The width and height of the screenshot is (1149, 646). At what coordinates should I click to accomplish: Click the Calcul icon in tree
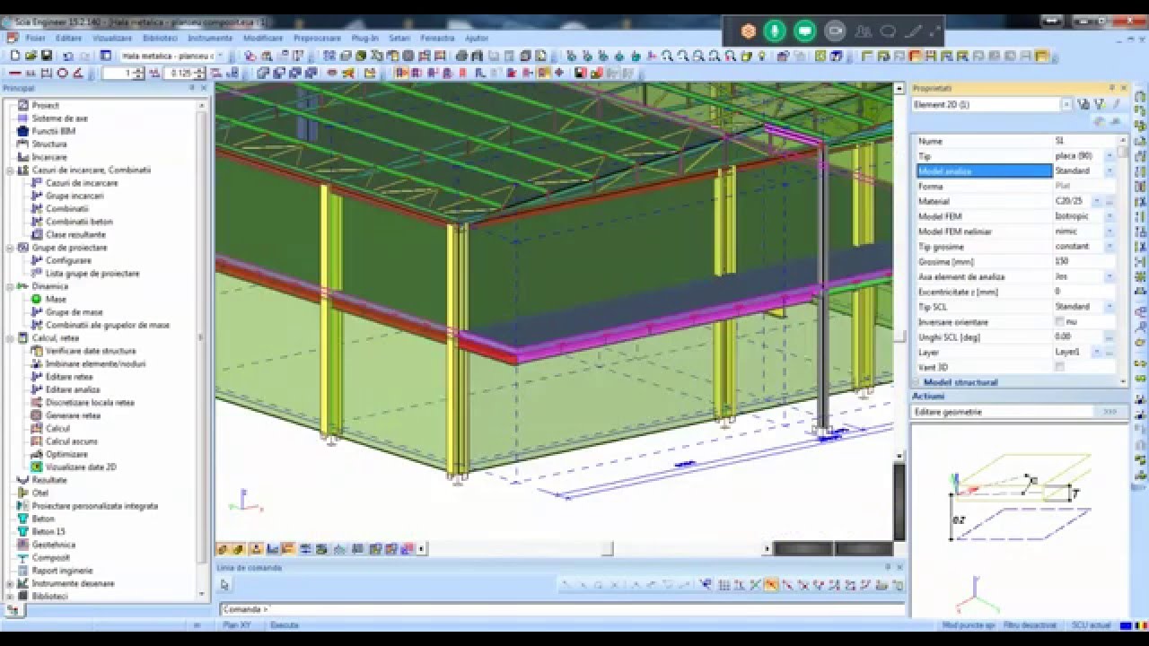[x=37, y=428]
